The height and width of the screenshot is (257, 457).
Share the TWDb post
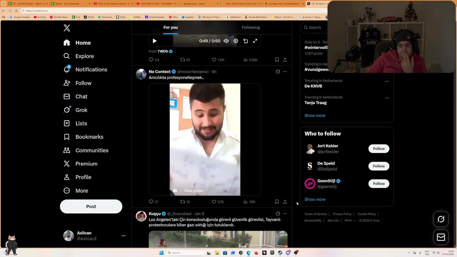pyautogui.click(x=285, y=60)
